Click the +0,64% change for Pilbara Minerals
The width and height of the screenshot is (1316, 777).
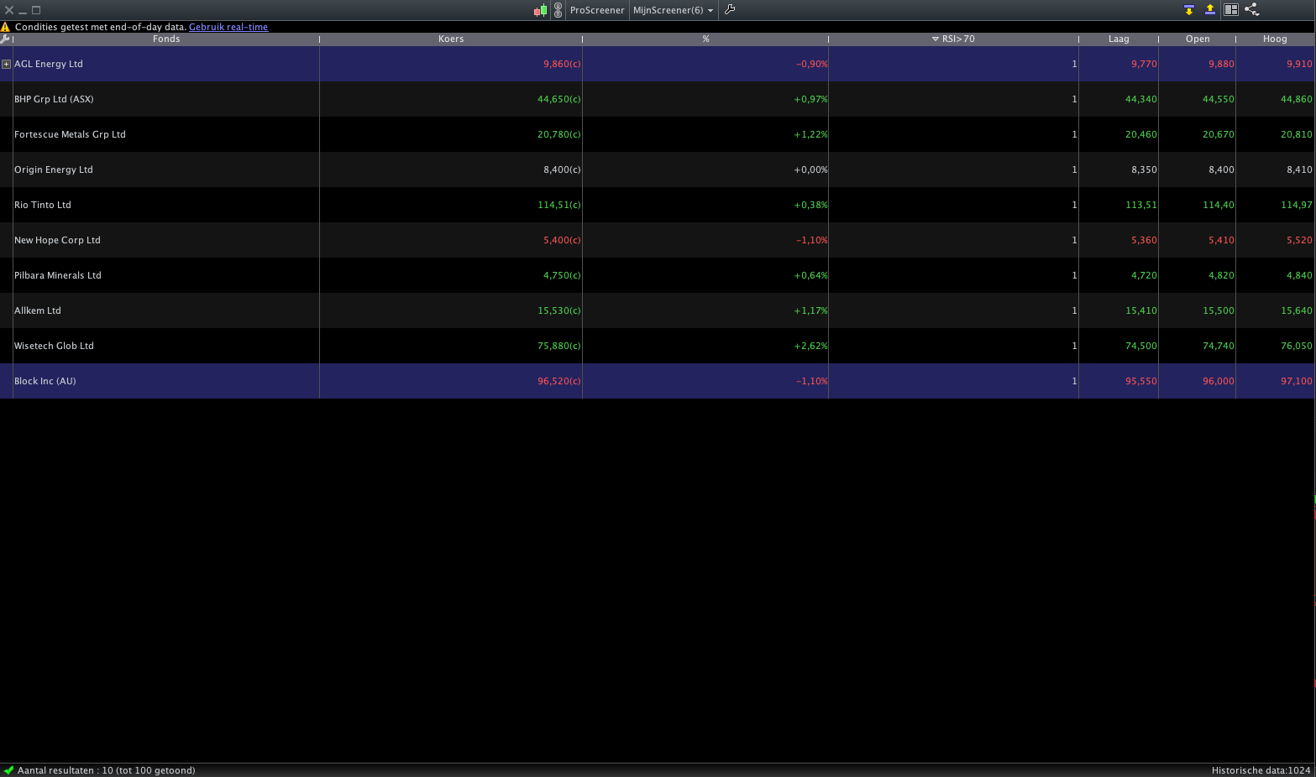click(811, 275)
